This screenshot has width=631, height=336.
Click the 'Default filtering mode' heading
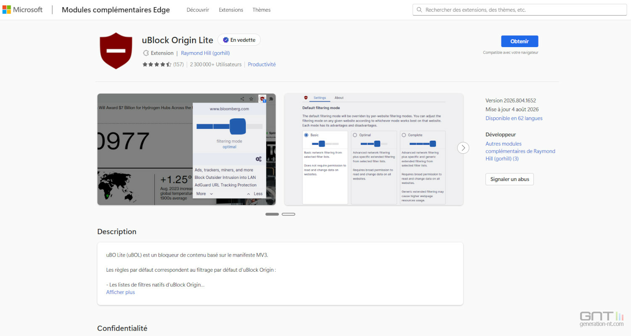[x=321, y=108]
